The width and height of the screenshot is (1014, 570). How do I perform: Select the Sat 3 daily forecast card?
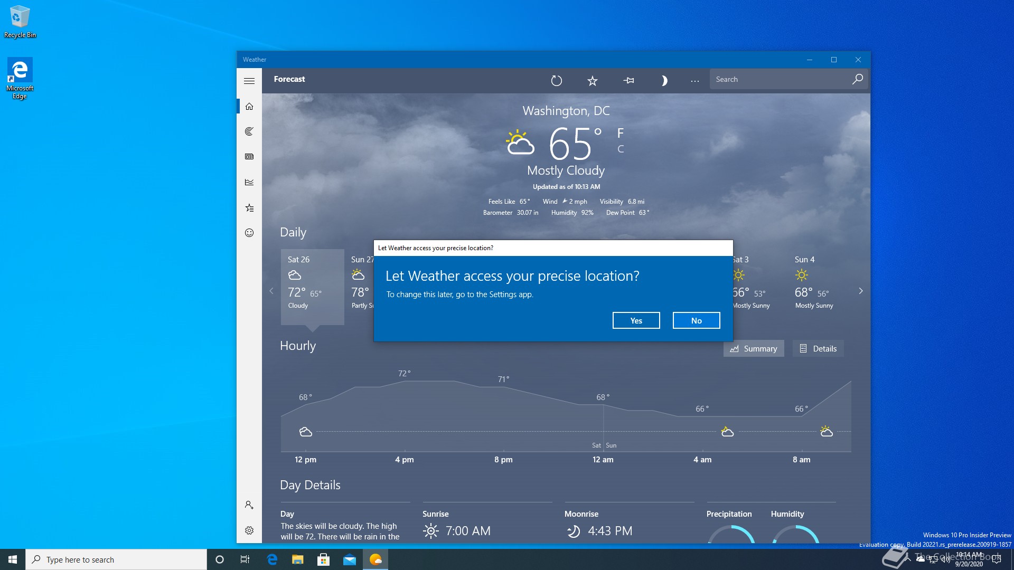755,287
